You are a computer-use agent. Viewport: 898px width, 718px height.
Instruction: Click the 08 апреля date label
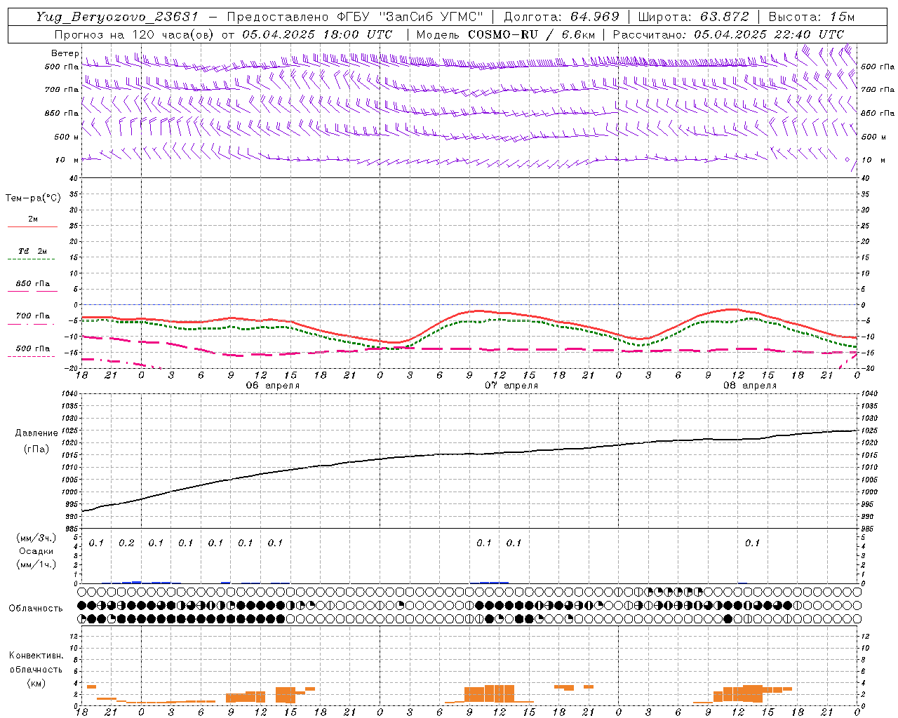[x=750, y=386]
